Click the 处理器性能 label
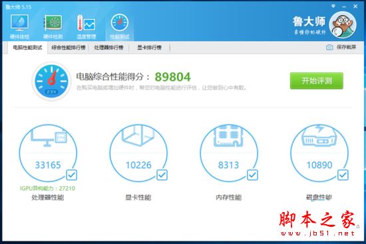This screenshot has width=366, height=244. tap(48, 198)
